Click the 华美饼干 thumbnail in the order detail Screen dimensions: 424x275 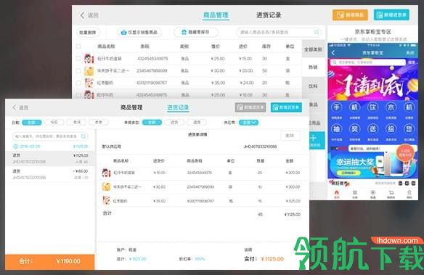[106, 186]
